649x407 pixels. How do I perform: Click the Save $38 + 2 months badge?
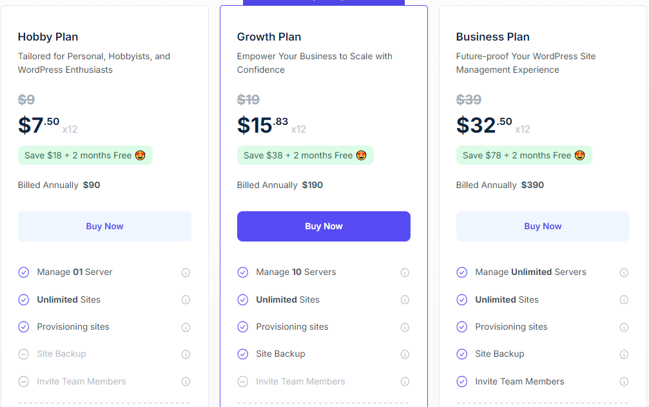(x=305, y=155)
